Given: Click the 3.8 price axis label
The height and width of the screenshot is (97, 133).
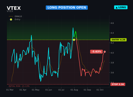Looking at the screenshot, I should [112, 63].
